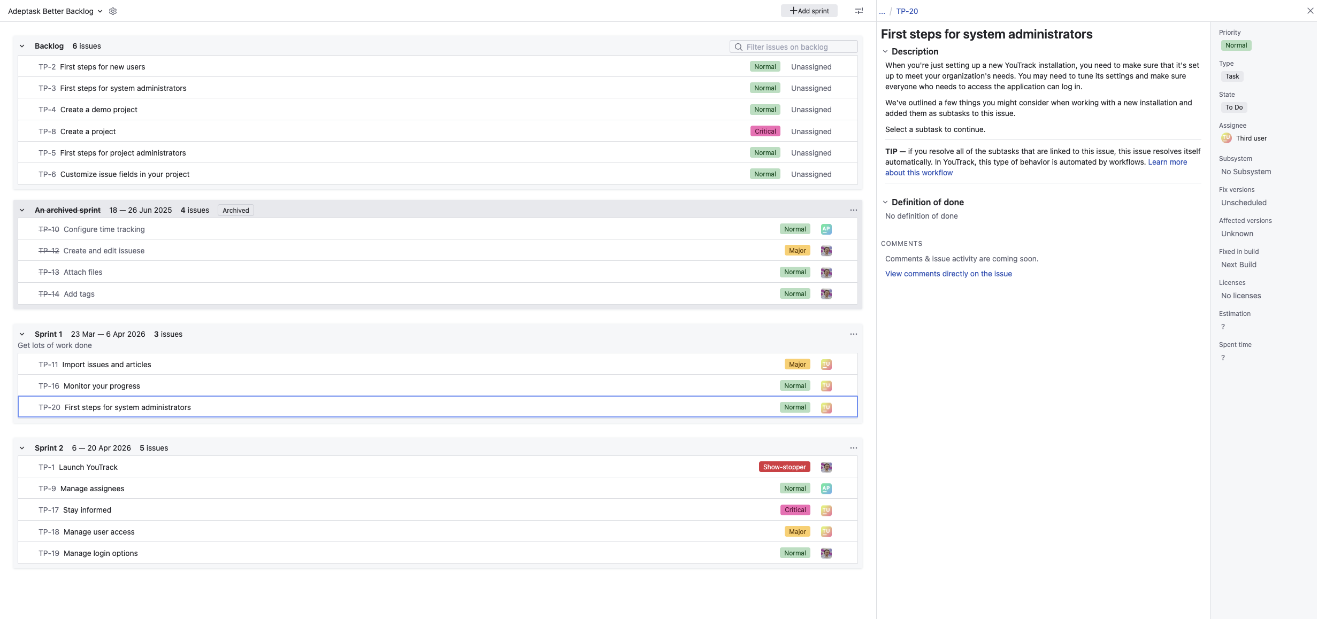Select issue TP-5 First steps for project administrators
1318x619 pixels.
438,153
